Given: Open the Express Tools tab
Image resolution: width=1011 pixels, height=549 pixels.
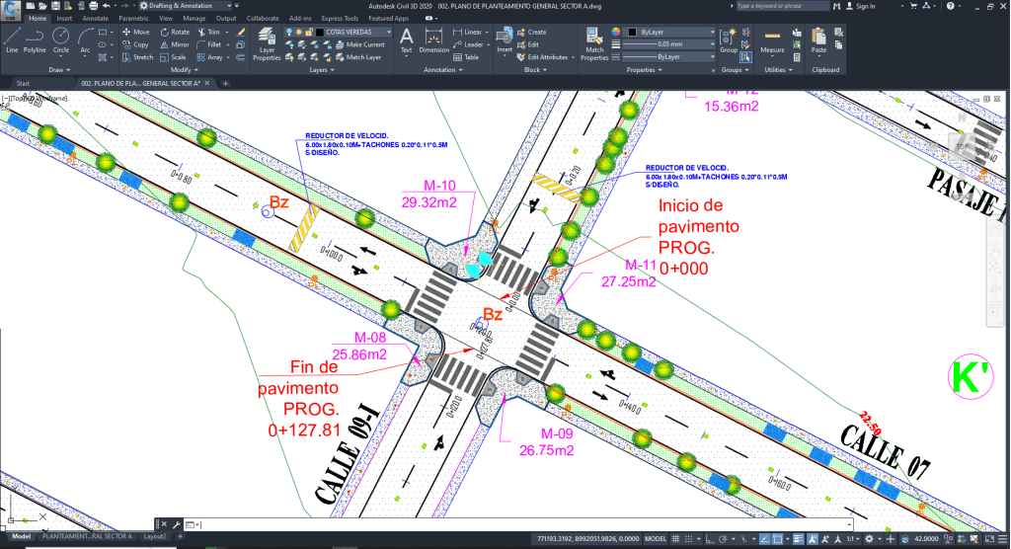Looking at the screenshot, I should pyautogui.click(x=340, y=18).
